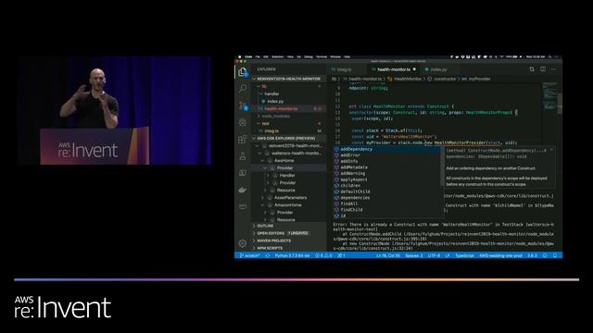Select the Handler node in CDK tree

tap(289, 175)
